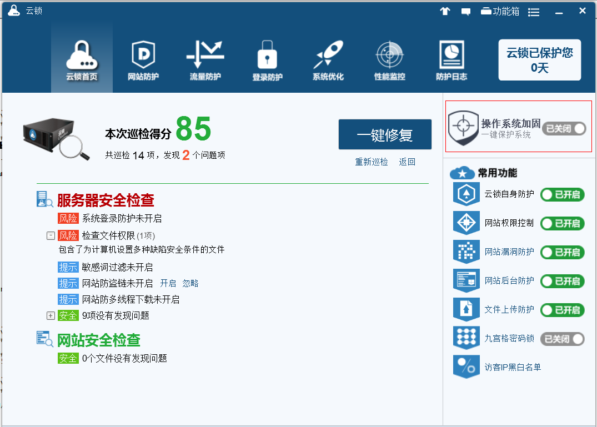This screenshot has height=427, width=597.
Task: Click the 常用功能 cloud star icon
Action: click(462, 173)
